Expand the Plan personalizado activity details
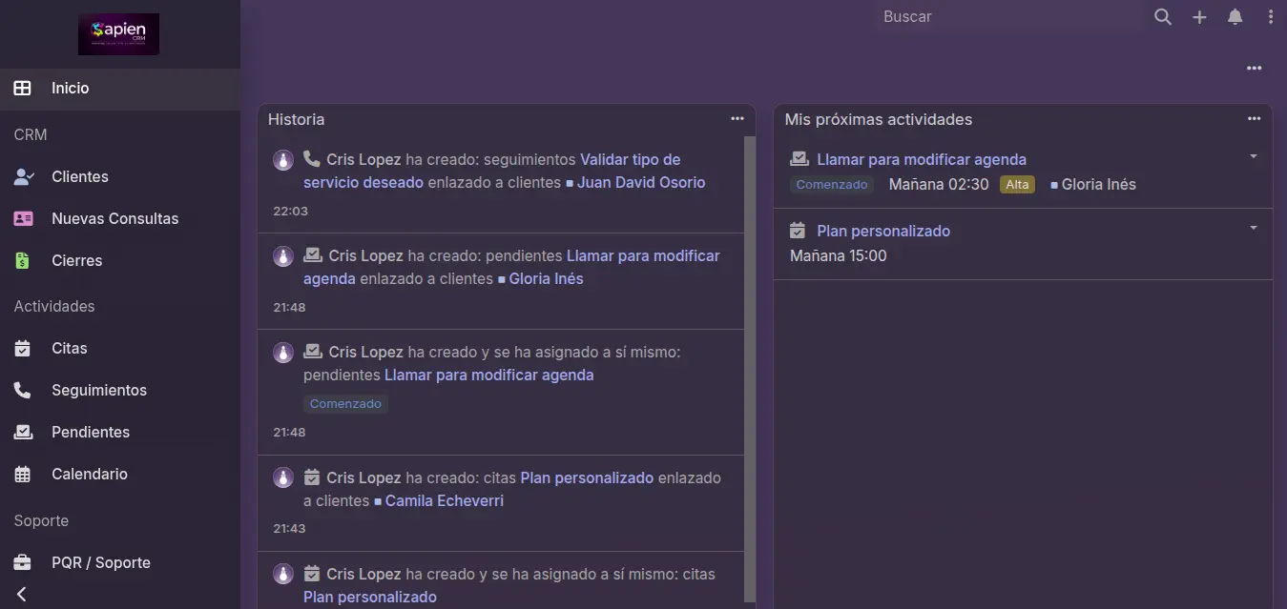Viewport: 1287px width, 609px height. 1253,227
